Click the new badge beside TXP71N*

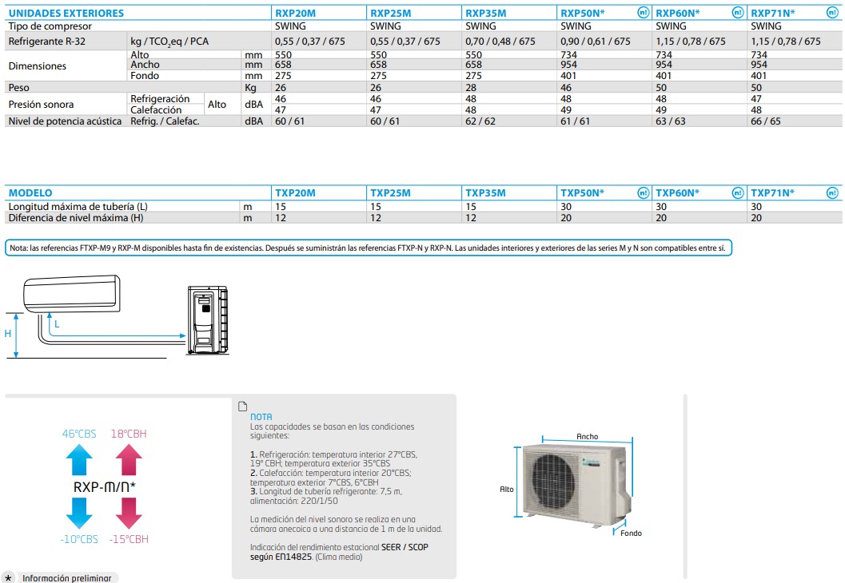tap(832, 192)
